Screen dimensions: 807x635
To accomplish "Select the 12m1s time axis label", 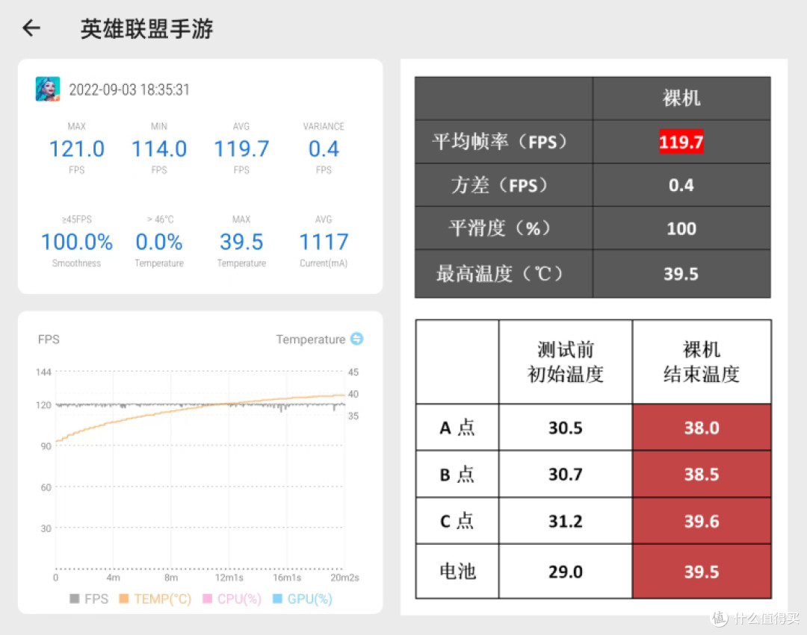I will tap(229, 578).
